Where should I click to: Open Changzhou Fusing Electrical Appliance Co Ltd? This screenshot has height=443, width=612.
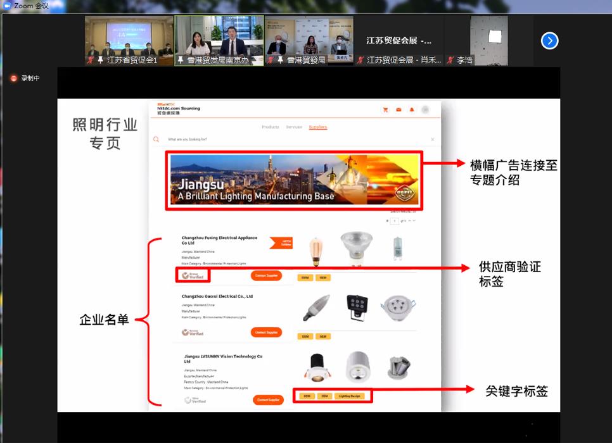click(x=219, y=240)
